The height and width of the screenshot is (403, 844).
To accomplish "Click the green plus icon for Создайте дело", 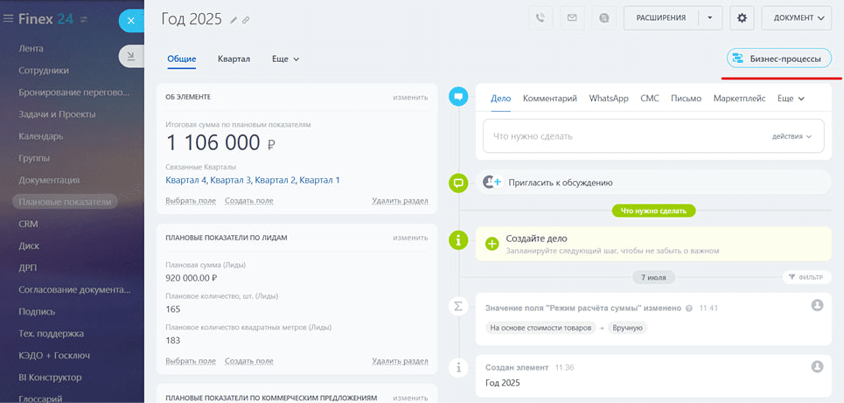I will [492, 244].
